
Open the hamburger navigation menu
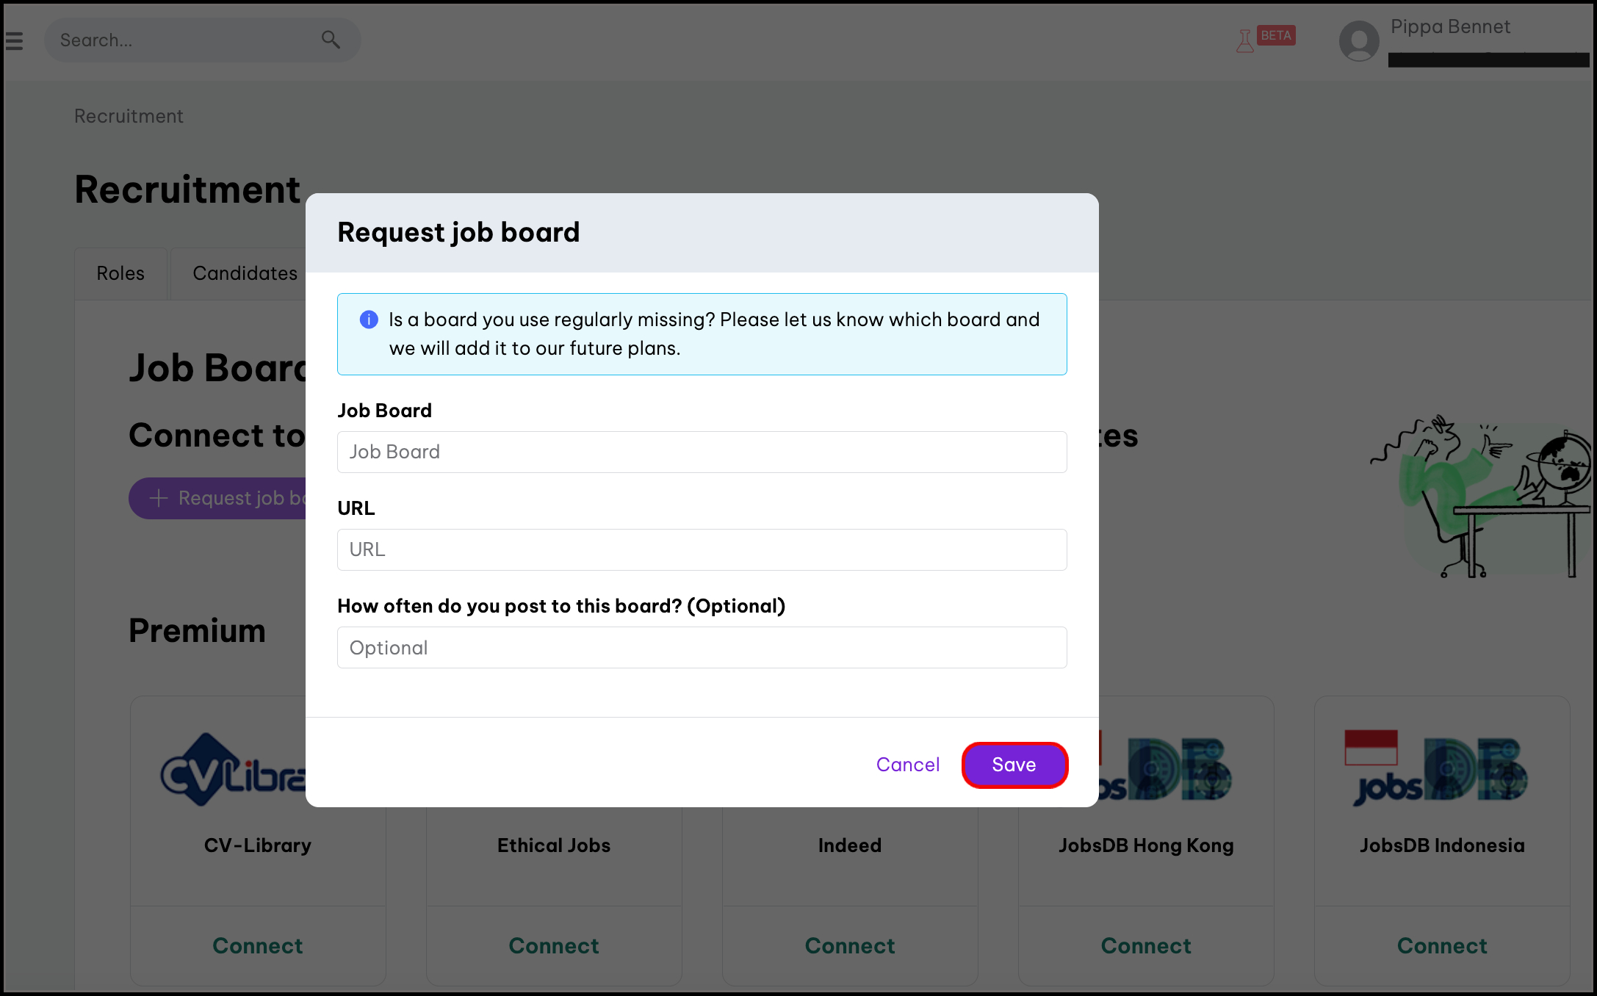pos(15,41)
